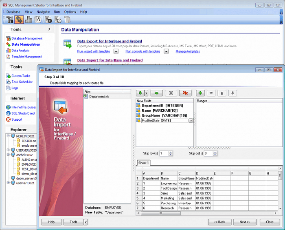
Task: Open auto-fill dropdown arrow
Action: coord(146,93)
